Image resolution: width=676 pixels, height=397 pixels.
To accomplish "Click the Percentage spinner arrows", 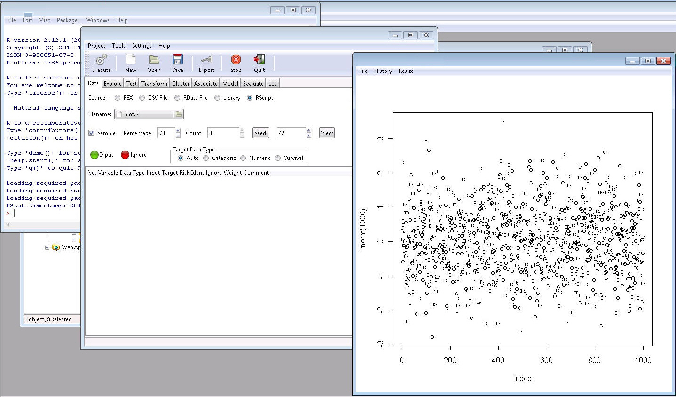I will (x=178, y=133).
